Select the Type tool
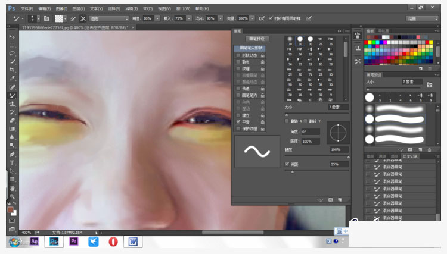Viewport: 447px width, 254px height. coord(12,163)
